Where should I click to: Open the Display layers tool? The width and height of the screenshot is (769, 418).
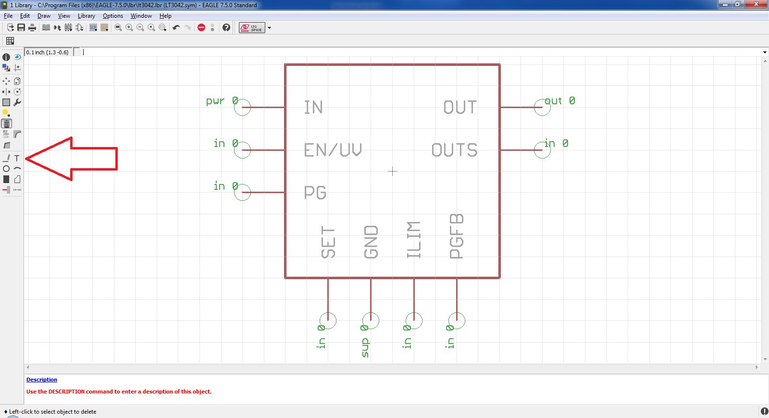pyautogui.click(x=6, y=68)
